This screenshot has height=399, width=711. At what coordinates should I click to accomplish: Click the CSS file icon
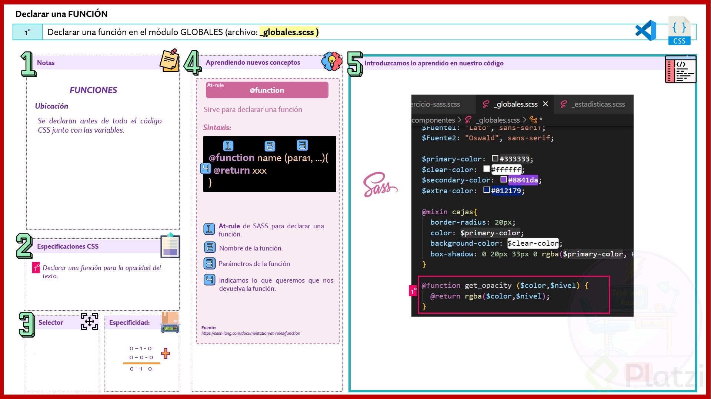(679, 31)
